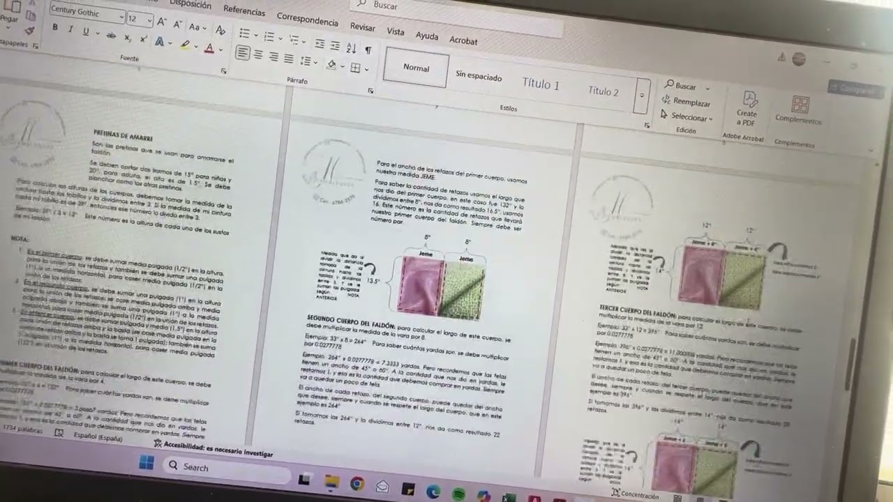Align text left
This screenshot has width=893, height=502.
[242, 53]
